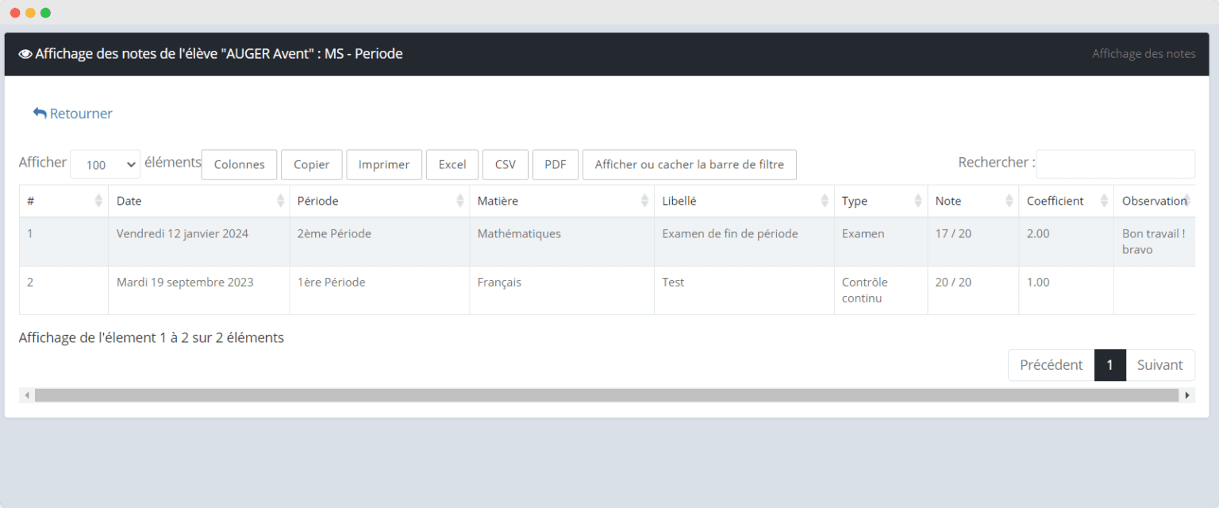Screen dimensions: 1219x508
Task: Click the Imprimer button
Action: coord(384,164)
